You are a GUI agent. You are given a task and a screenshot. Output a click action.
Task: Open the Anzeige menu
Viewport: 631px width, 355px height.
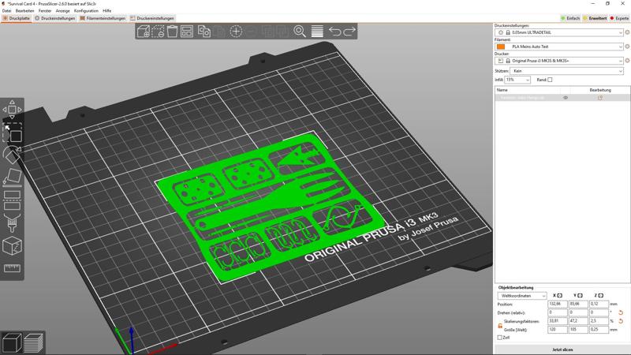[62, 11]
